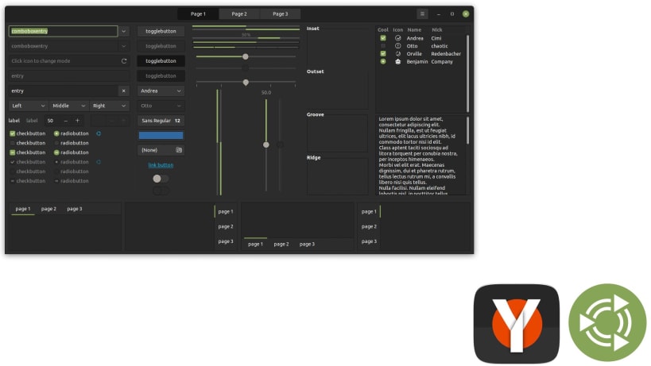Toggle the enabled switch below the link button
This screenshot has width=651, height=366.
(x=161, y=179)
